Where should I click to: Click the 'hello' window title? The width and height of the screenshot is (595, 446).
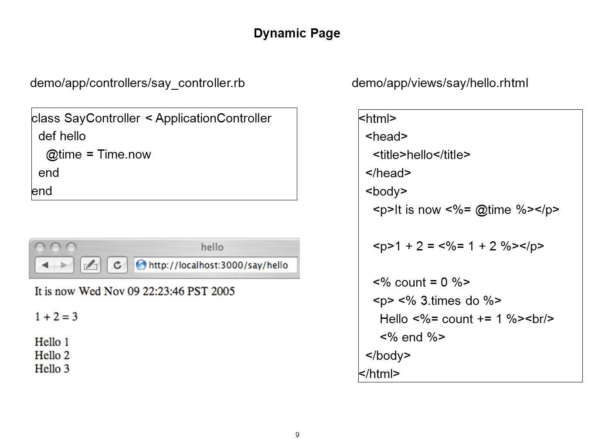tap(212, 247)
